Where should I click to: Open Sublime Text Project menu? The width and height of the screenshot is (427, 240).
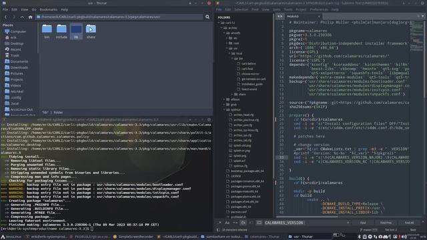301,9
